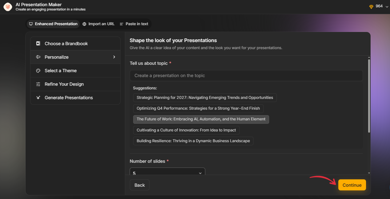This screenshot has height=199, width=390.
Task: Click the sparkle icon beside Generate Presentations
Action: [x=38, y=98]
